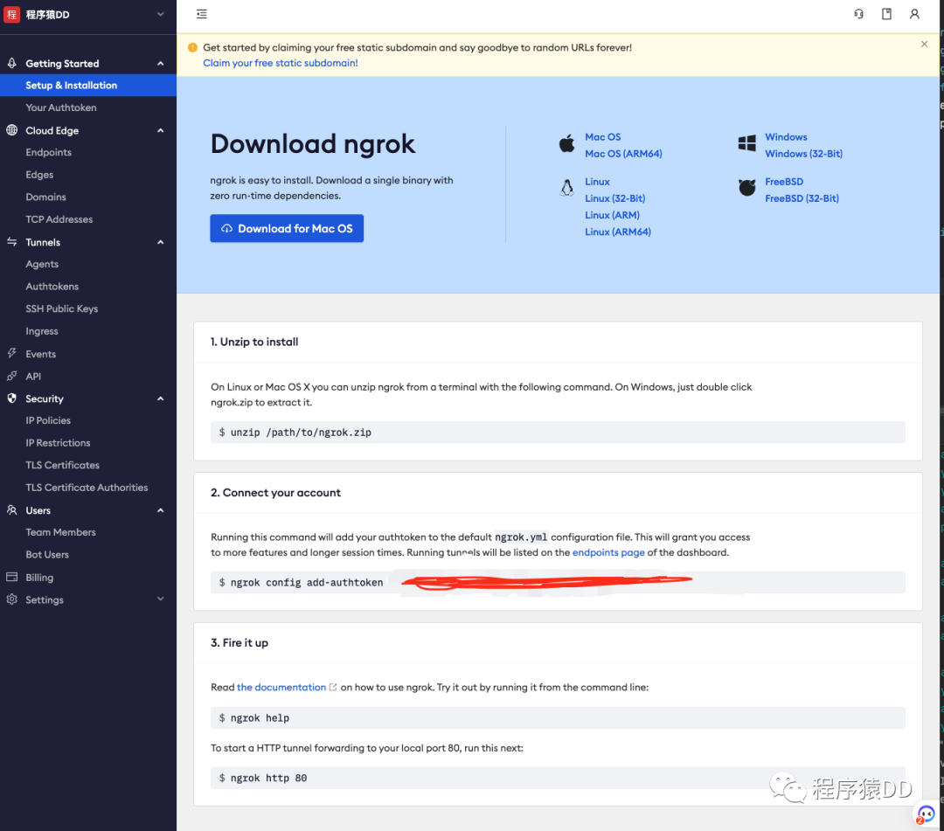Screen dimensions: 944x831
Task: Click the Settings gear icon
Action: point(11,599)
